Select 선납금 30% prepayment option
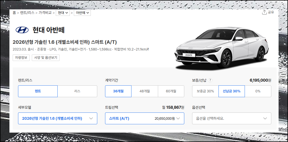 [232, 91]
